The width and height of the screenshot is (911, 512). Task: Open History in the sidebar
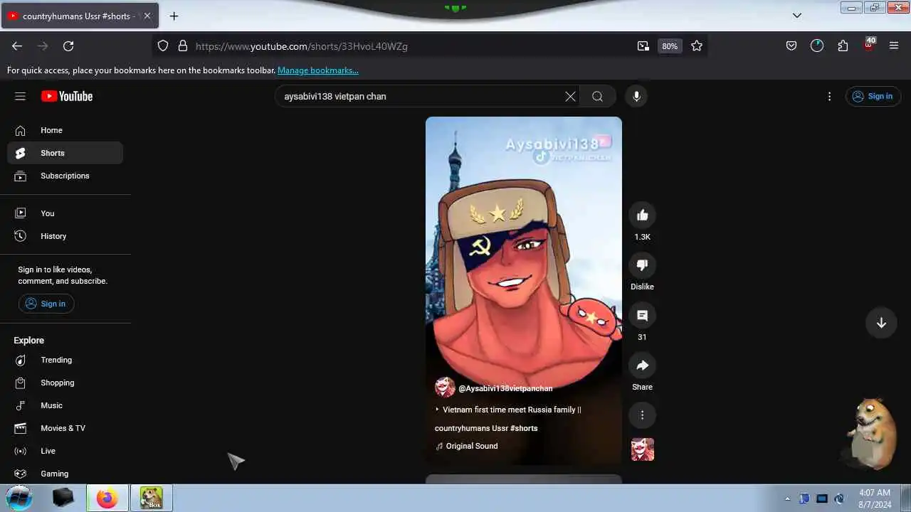(x=65, y=236)
